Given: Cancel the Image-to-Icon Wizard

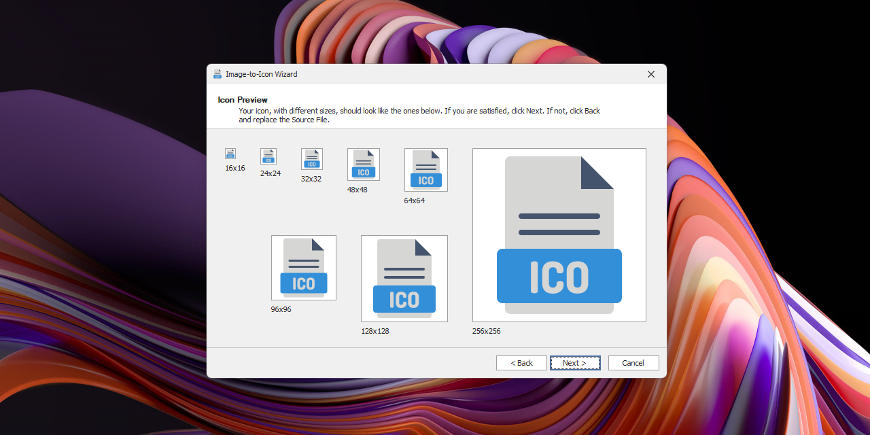Looking at the screenshot, I should pos(633,363).
